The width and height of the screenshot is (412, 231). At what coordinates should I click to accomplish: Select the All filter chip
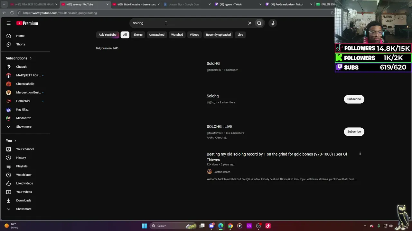(125, 35)
